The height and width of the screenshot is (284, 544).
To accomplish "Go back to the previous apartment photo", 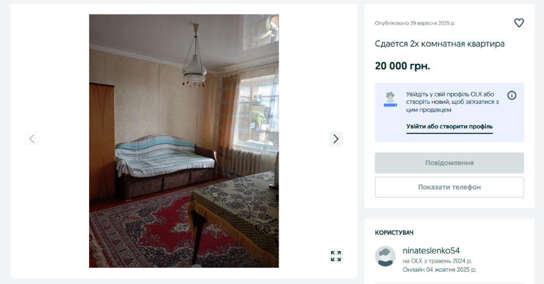I will click(32, 139).
